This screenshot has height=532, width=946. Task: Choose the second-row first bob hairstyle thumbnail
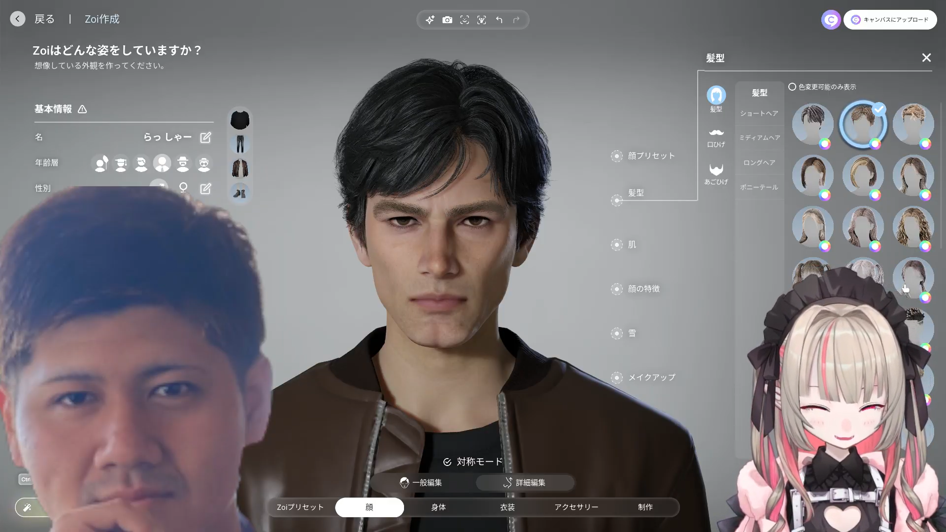(x=812, y=175)
